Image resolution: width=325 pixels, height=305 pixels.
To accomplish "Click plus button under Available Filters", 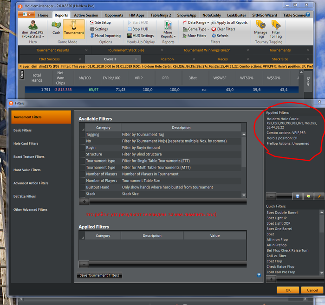I will [84, 201].
